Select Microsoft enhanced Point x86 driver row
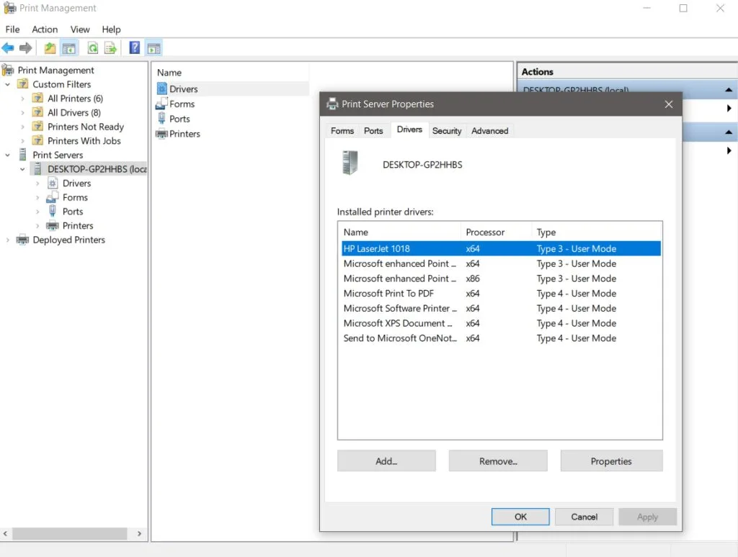 click(x=502, y=278)
